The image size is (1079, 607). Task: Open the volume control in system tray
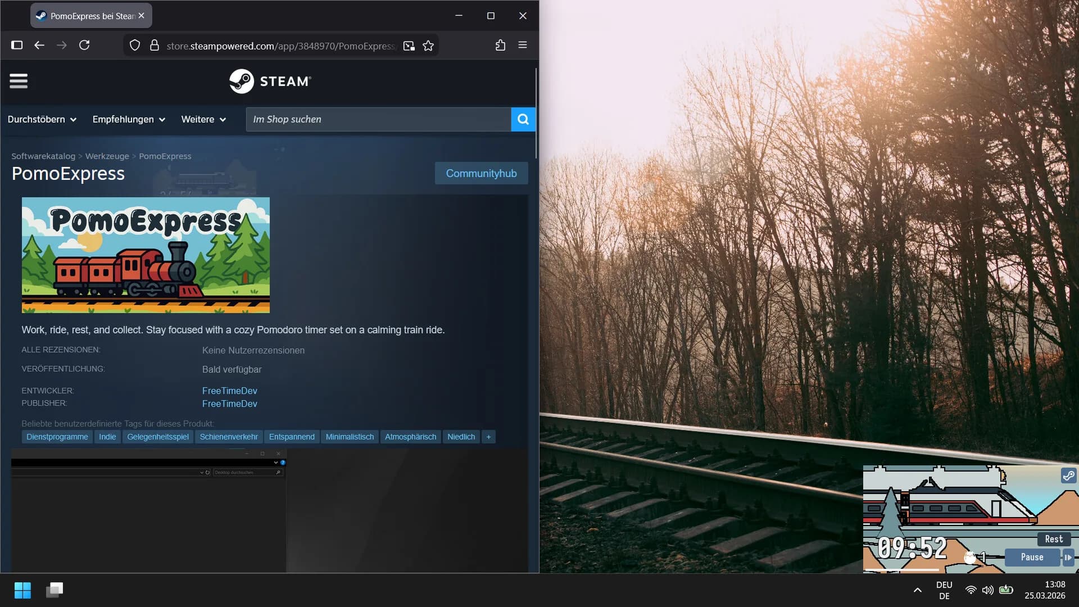(988, 590)
